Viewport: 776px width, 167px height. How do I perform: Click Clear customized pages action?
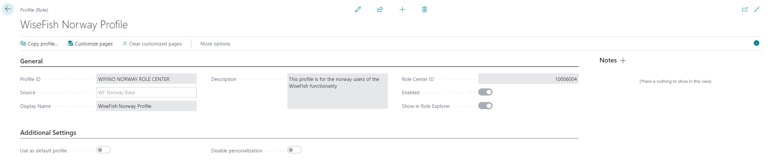[x=152, y=44]
